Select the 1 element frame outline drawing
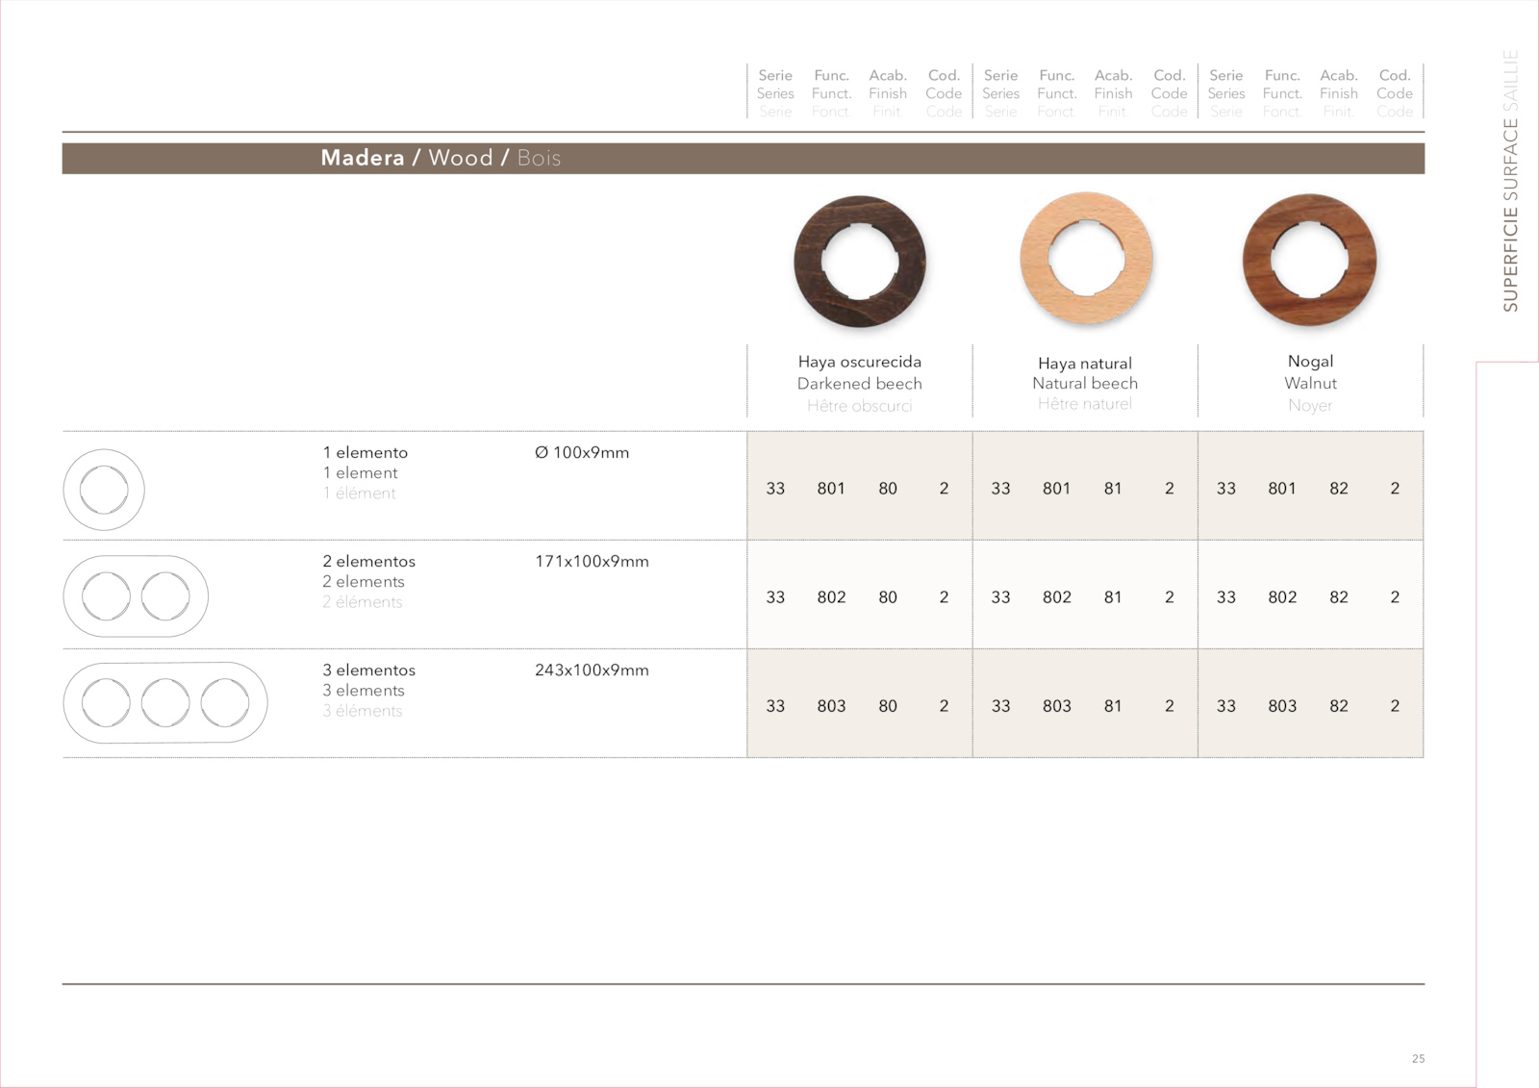The image size is (1539, 1088). point(104,490)
